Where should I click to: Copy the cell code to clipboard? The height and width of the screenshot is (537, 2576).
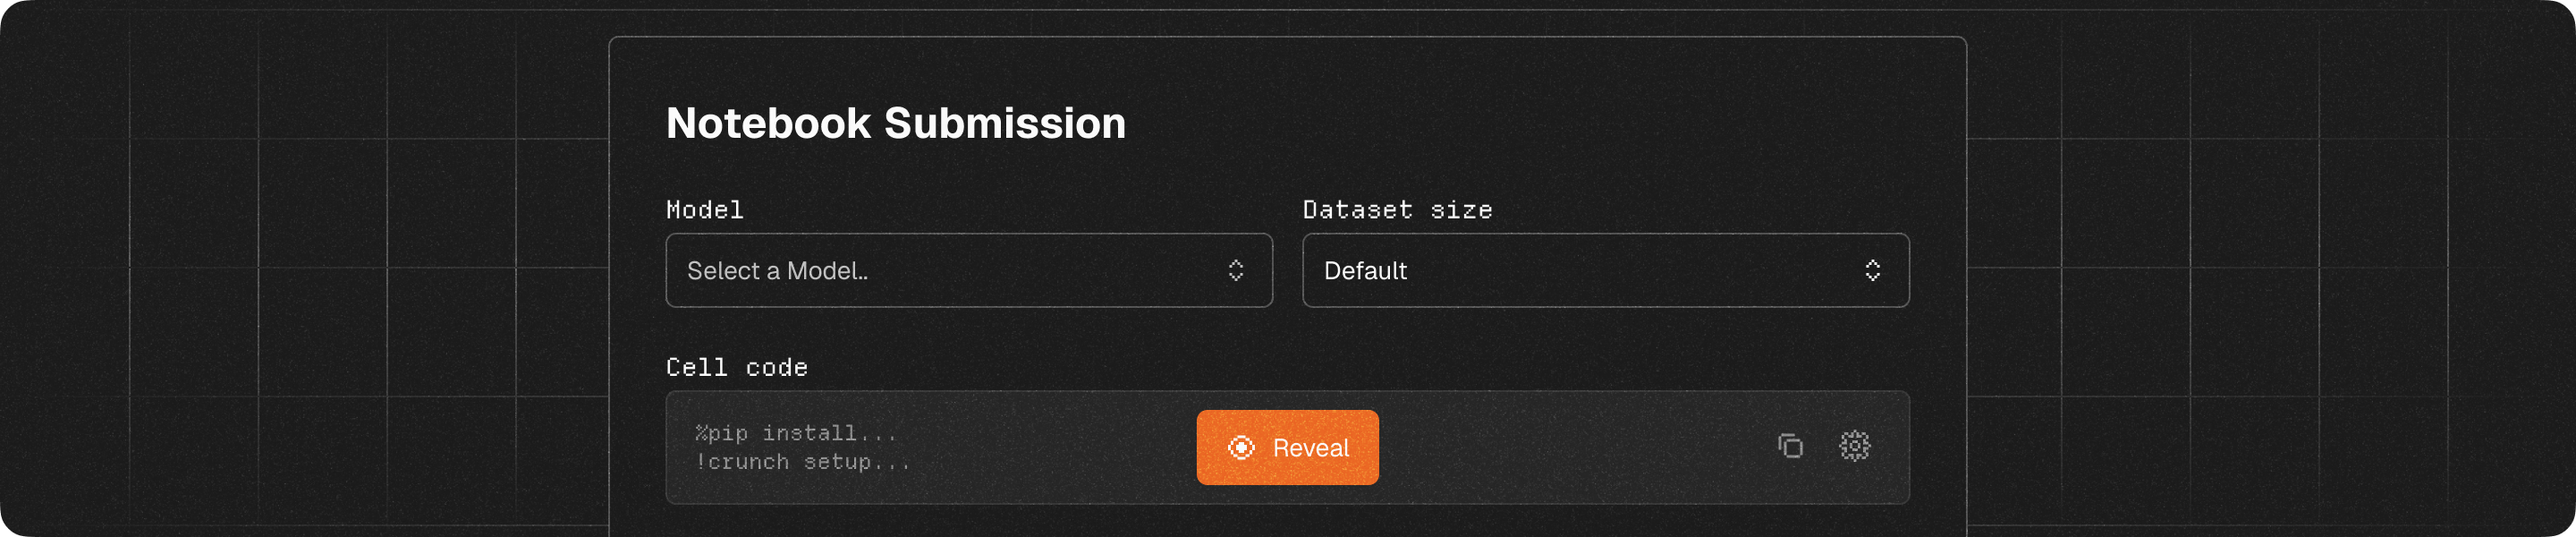(x=1790, y=446)
